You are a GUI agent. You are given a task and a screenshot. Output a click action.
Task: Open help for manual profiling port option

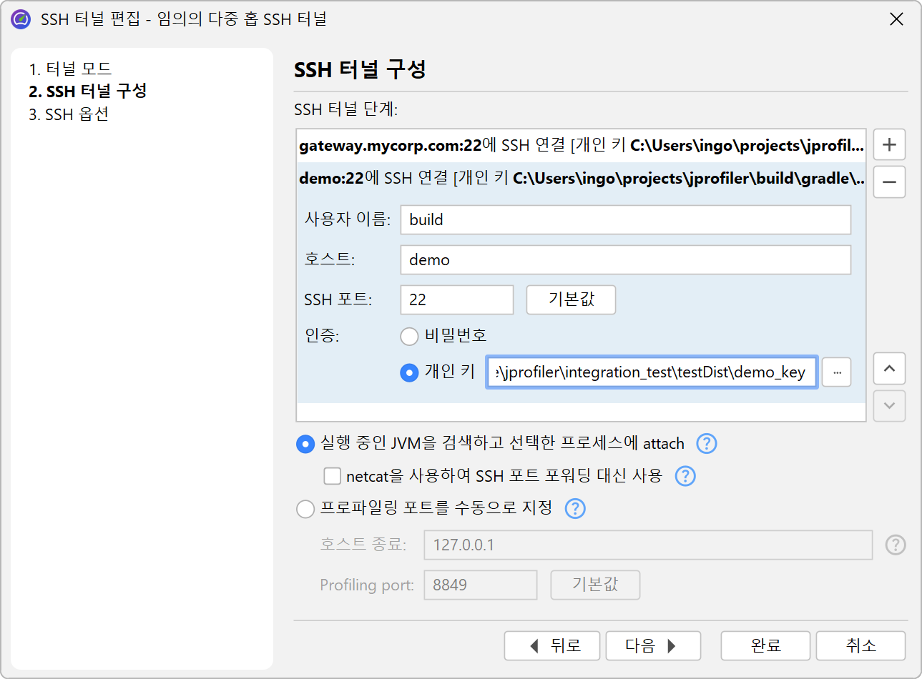[575, 508]
